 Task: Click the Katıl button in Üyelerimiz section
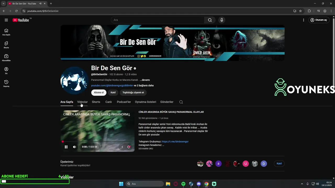click(x=279, y=164)
